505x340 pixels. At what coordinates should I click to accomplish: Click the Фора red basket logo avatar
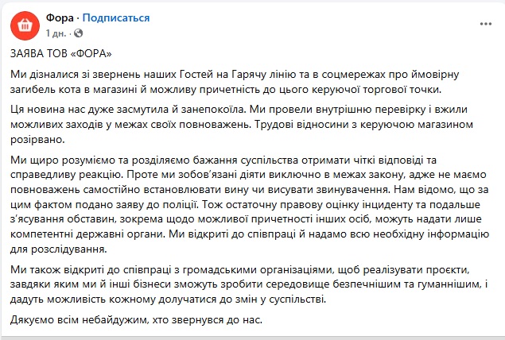(x=25, y=25)
